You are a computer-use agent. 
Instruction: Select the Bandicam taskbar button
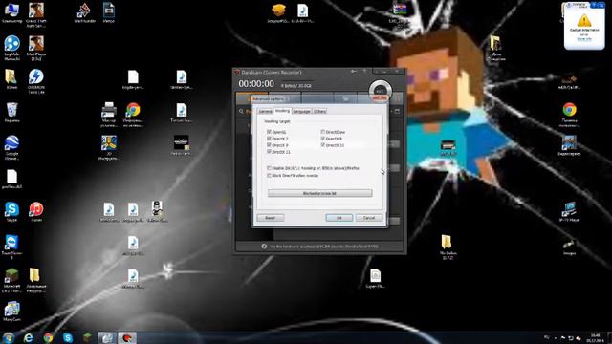tap(127, 337)
